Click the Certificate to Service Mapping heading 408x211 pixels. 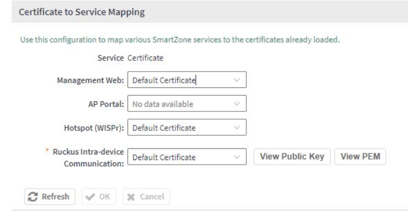(x=82, y=12)
